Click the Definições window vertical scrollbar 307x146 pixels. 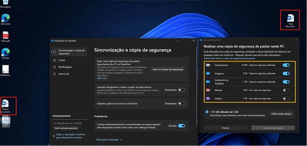point(197,86)
